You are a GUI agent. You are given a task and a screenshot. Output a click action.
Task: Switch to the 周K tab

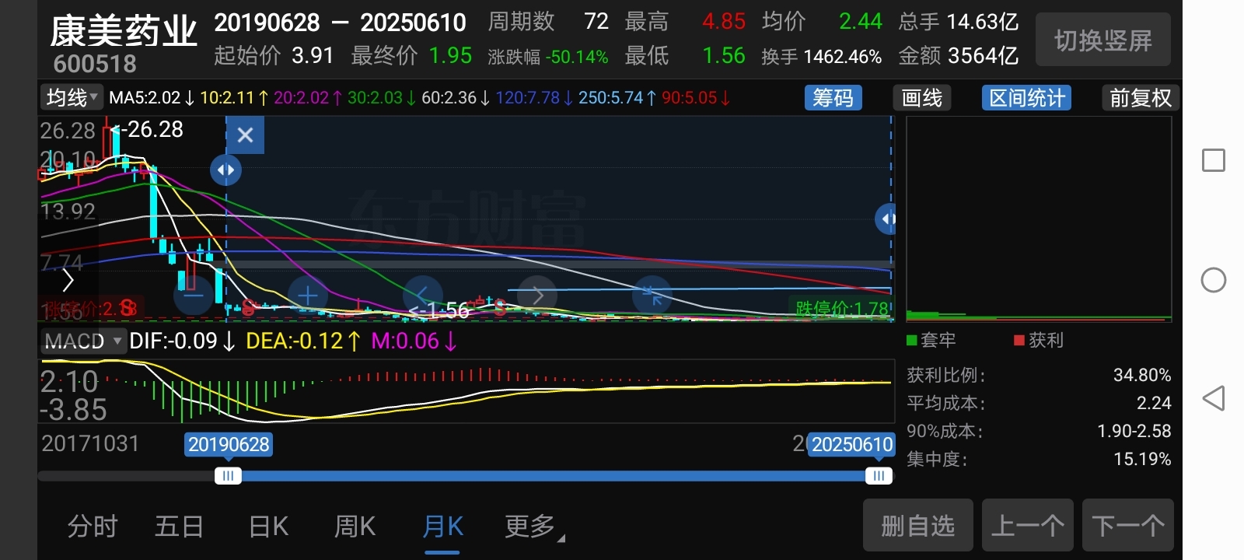coord(355,527)
